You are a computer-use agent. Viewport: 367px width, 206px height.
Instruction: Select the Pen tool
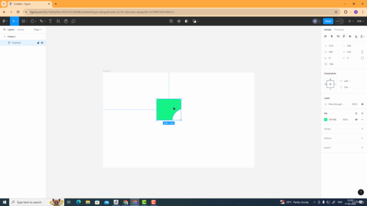(x=41, y=21)
